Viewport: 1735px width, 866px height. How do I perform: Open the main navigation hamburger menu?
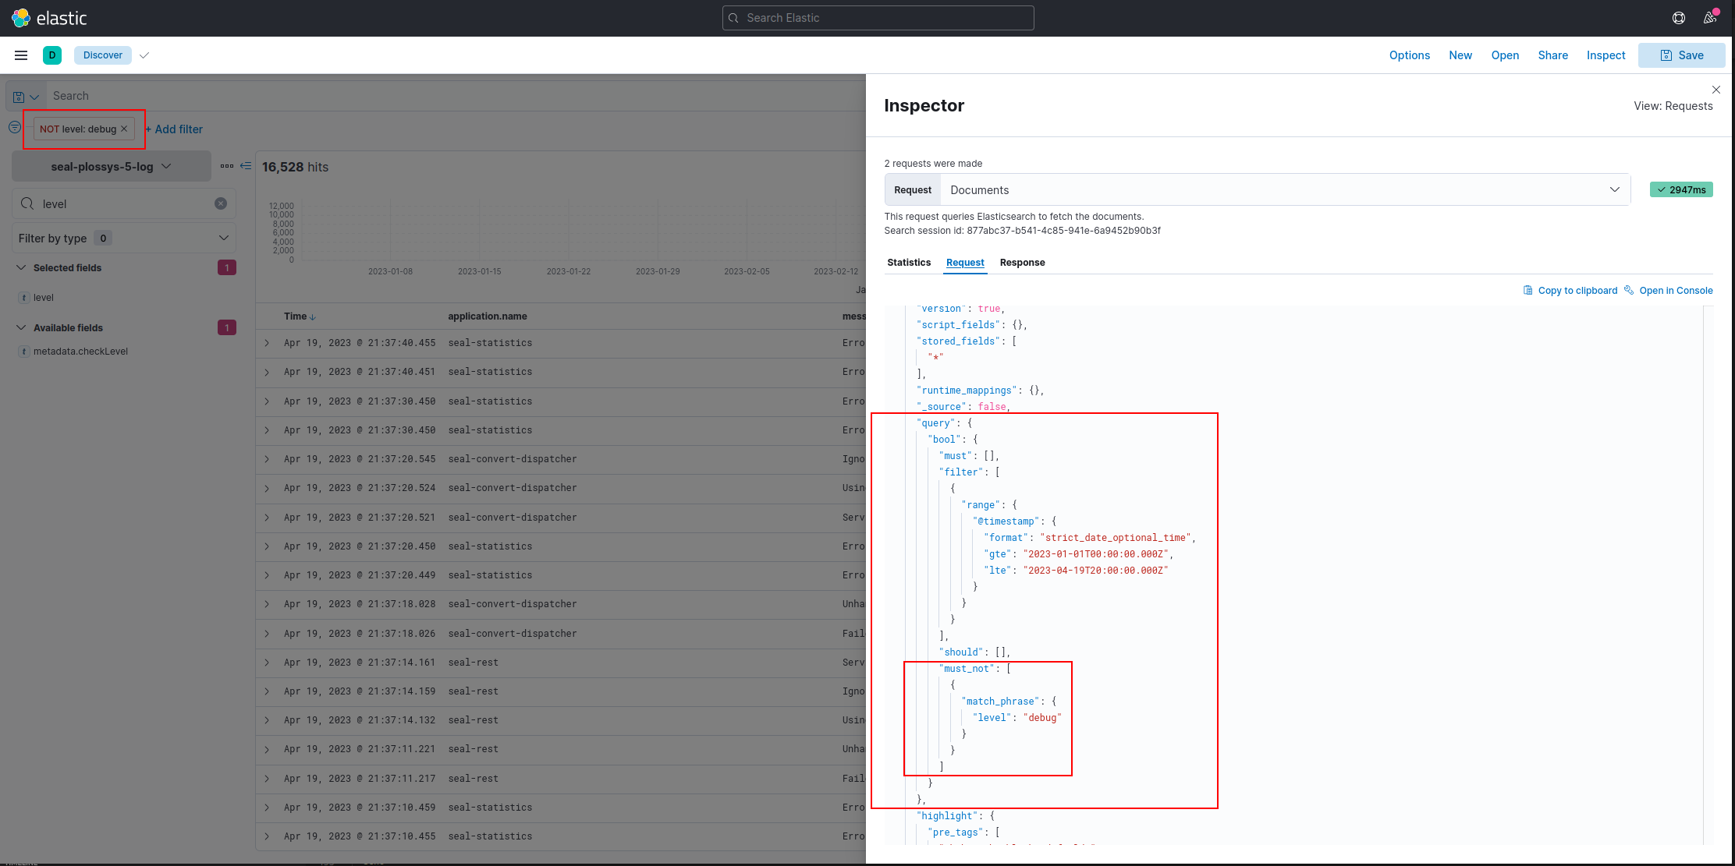pyautogui.click(x=21, y=55)
